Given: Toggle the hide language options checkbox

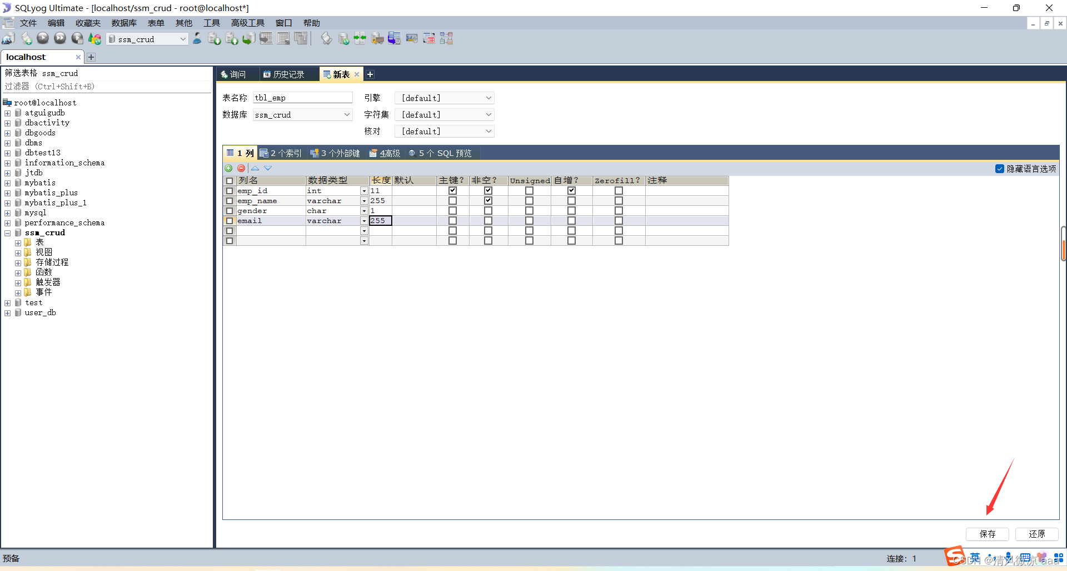Looking at the screenshot, I should click(x=1000, y=169).
